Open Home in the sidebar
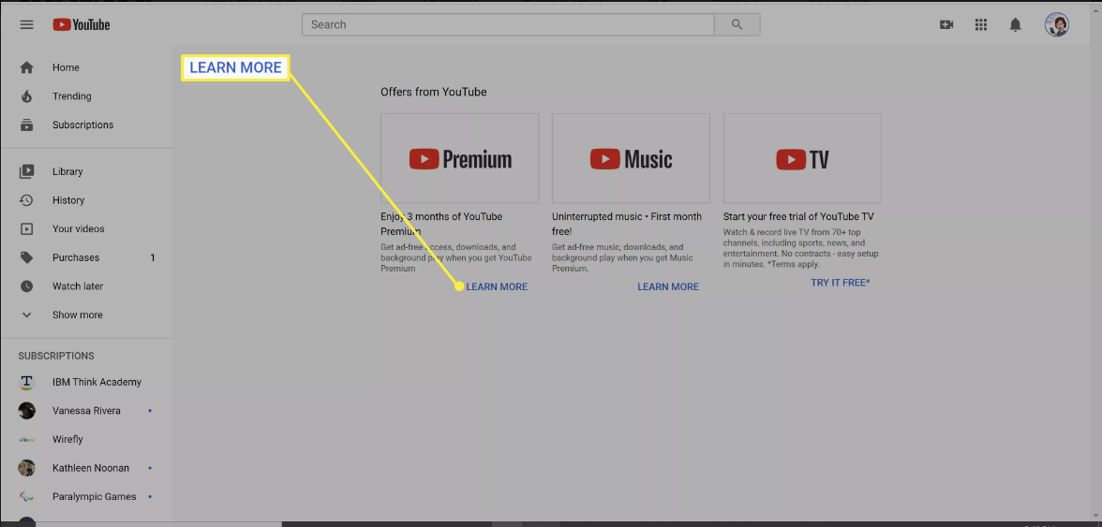This screenshot has width=1102, height=527. tap(66, 67)
